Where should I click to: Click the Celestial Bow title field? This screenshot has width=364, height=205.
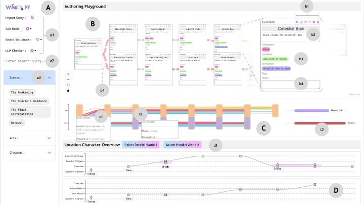tap(291, 28)
